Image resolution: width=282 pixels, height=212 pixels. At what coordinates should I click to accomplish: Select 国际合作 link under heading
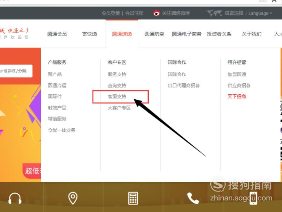pos(177,74)
